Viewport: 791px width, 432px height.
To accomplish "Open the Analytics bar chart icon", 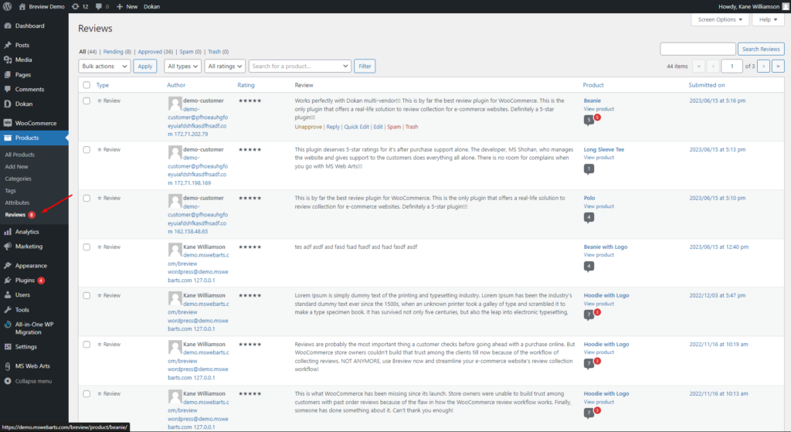I will tap(8, 232).
